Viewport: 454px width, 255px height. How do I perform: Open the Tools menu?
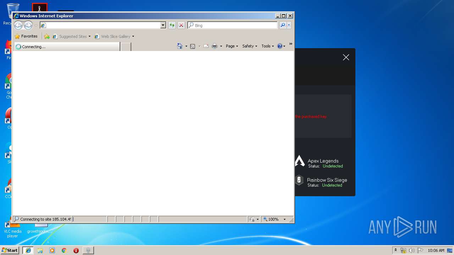click(267, 46)
